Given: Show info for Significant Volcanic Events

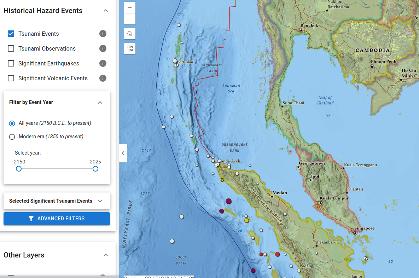Looking at the screenshot, I should click(x=103, y=78).
